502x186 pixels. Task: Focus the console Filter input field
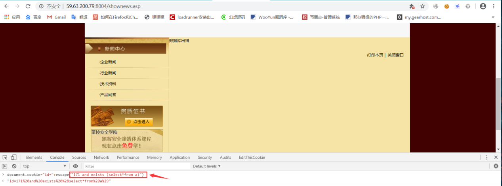click(x=137, y=166)
